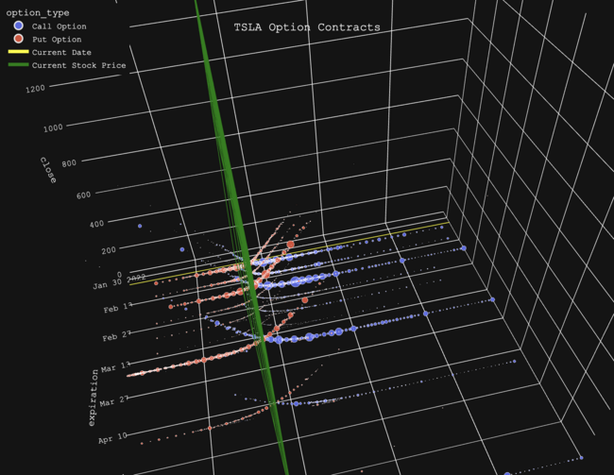Screen dimensions: 614x475
Task: Click the "expiration" axis label
Action: [94, 397]
